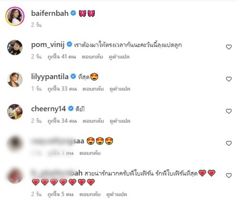View lilyypantila's avatar
Screen dimensions: 237x199
[15, 79]
